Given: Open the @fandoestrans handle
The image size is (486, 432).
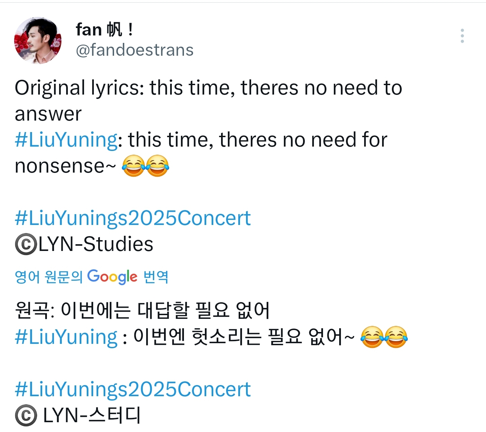Looking at the screenshot, I should [135, 50].
